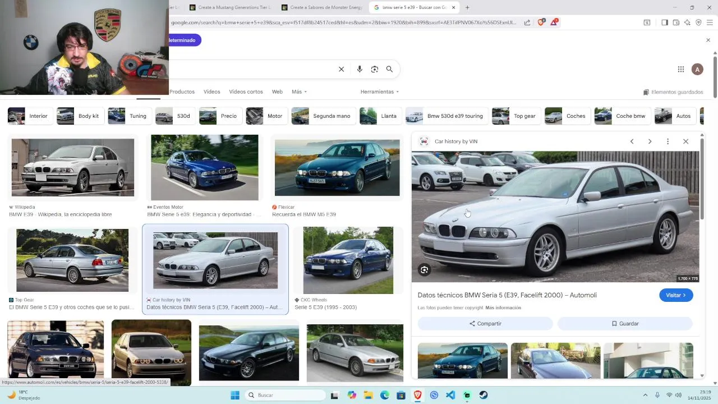Close the bmw serie 5 e39 browser tab
This screenshot has width=718, height=404.
[x=453, y=7]
